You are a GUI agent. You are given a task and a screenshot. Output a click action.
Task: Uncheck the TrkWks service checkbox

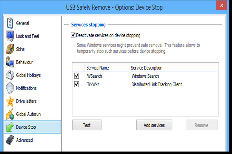(76, 84)
